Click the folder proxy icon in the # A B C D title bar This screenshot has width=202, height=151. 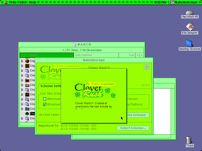coord(74,45)
